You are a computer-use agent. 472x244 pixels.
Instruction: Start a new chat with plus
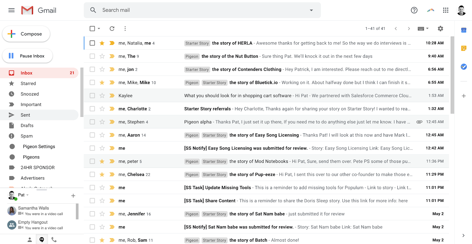tap(73, 196)
